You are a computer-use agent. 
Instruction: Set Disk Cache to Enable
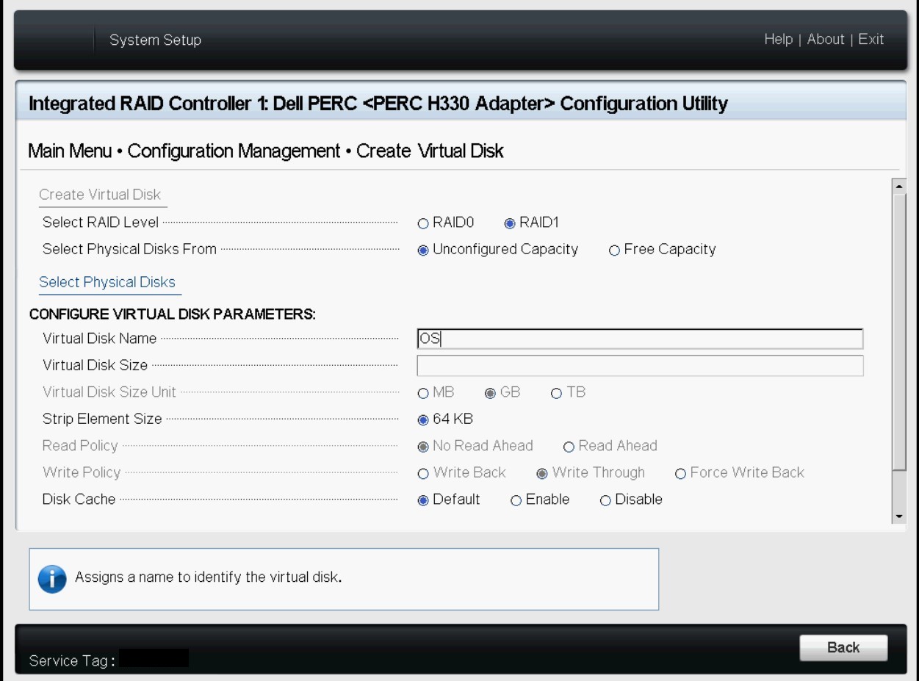[516, 500]
